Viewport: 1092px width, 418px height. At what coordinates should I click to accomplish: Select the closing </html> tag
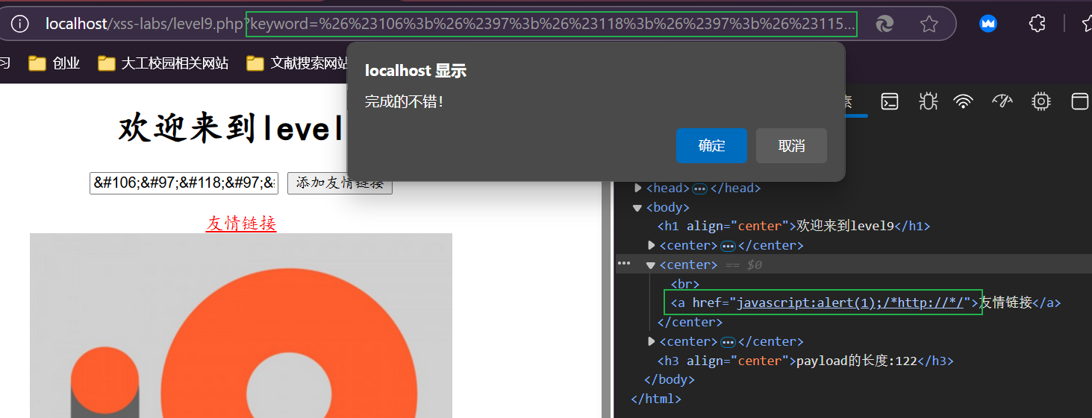[x=656, y=399]
